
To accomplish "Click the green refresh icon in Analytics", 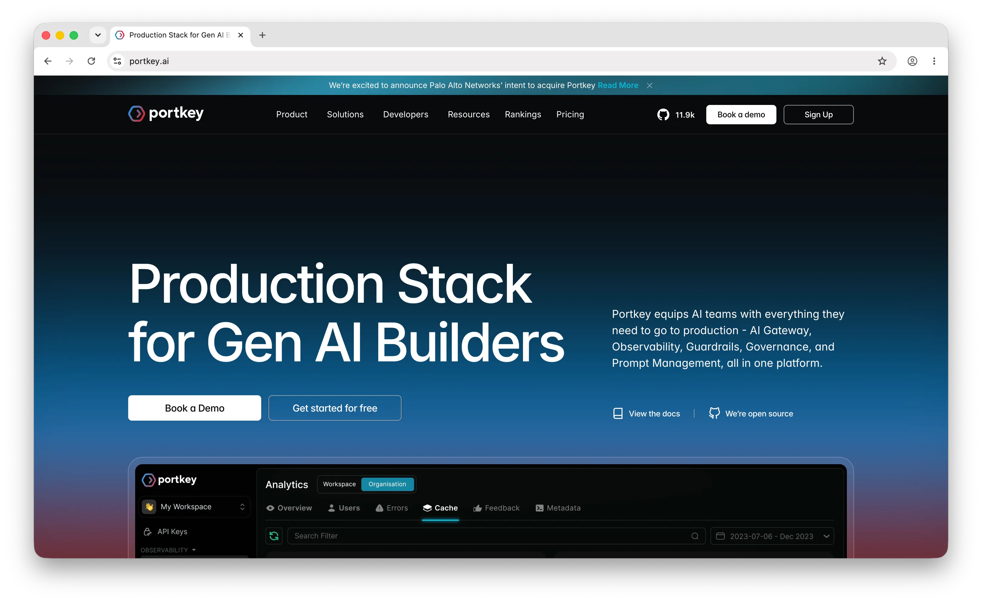I will [274, 536].
